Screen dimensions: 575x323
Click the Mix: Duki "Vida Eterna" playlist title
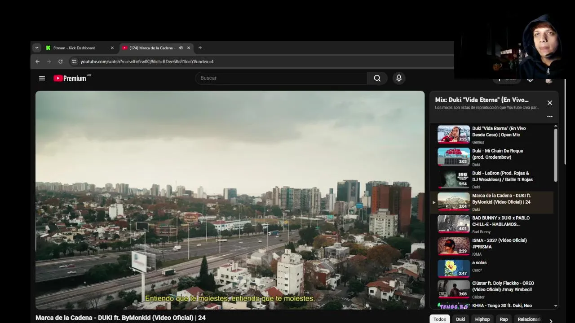pyautogui.click(x=482, y=100)
